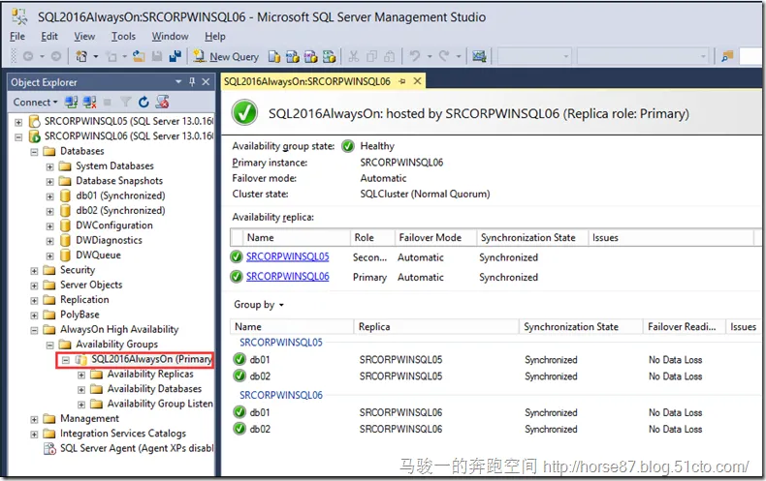
Task: Open Object Explorer window position dropdown arrow
Action: (x=178, y=82)
